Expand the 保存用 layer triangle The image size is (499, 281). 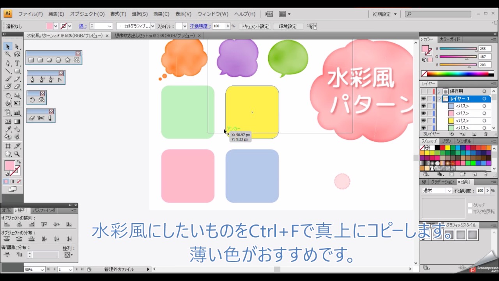click(439, 91)
